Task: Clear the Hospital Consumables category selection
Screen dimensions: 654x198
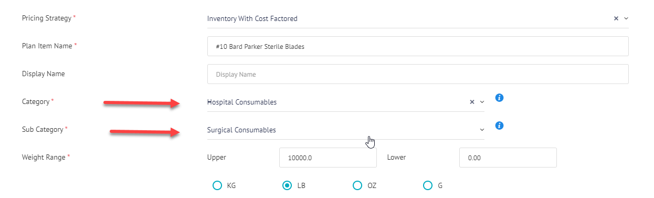Action: pyautogui.click(x=472, y=102)
